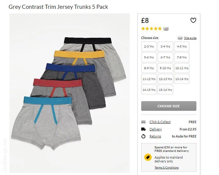
Task: Click the returns circular arrow icon
Action: coord(143,136)
